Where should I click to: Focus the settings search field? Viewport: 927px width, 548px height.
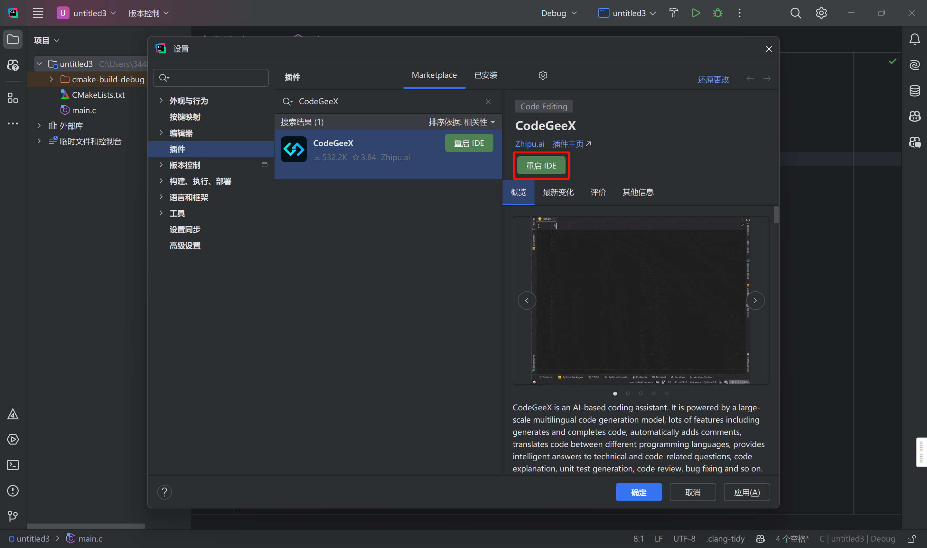211,78
